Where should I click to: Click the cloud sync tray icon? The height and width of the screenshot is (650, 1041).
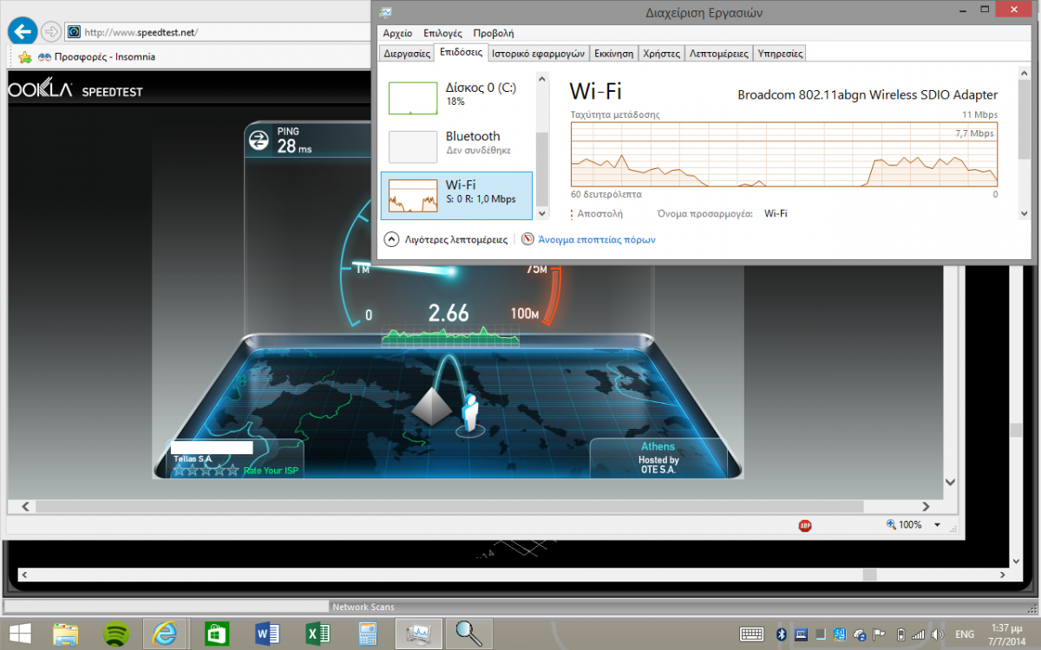860,634
